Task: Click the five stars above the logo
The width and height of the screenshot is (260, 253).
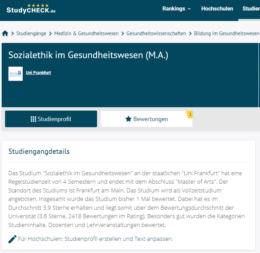Action: pyautogui.click(x=38, y=5)
